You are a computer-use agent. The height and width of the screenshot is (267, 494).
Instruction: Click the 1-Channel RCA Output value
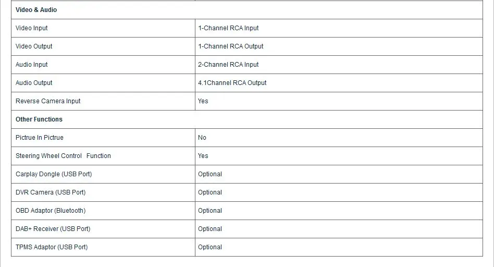coord(231,46)
